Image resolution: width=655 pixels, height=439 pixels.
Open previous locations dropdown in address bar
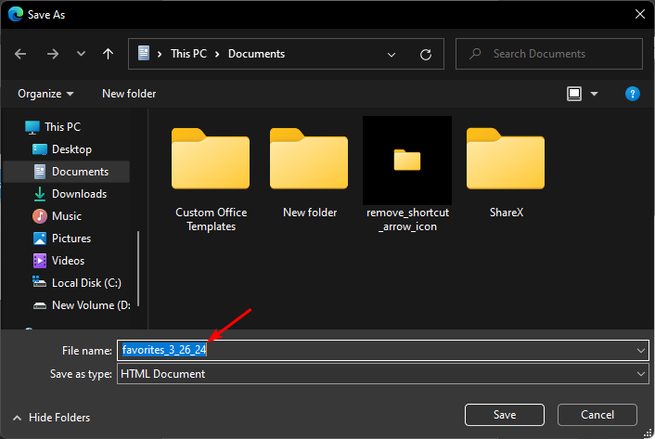tap(392, 55)
